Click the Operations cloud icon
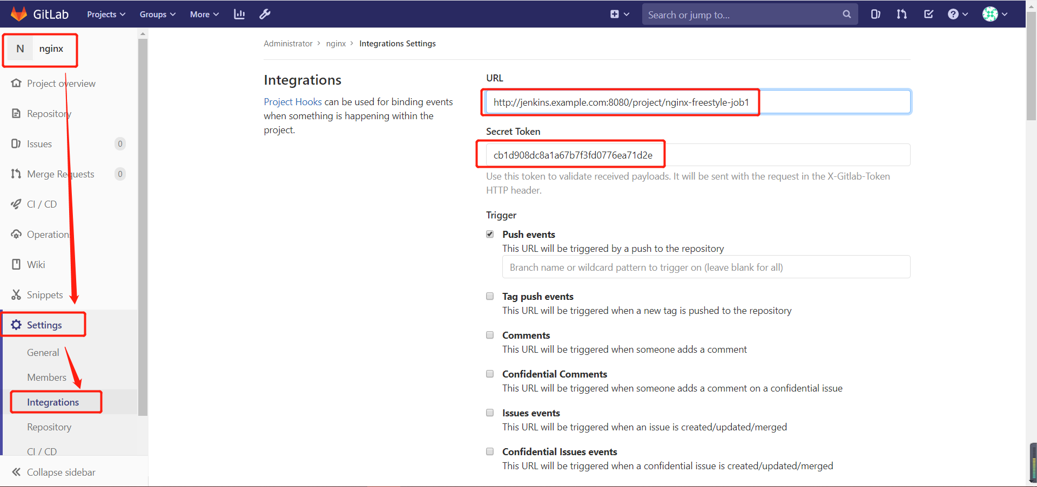 point(16,234)
